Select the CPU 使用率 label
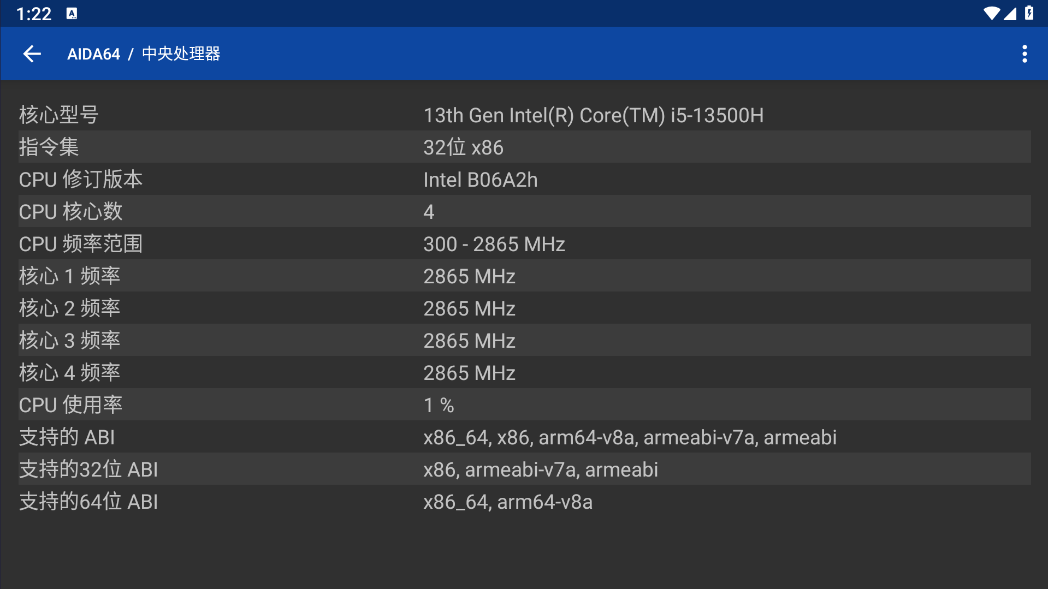The height and width of the screenshot is (589, 1048). pyautogui.click(x=70, y=405)
